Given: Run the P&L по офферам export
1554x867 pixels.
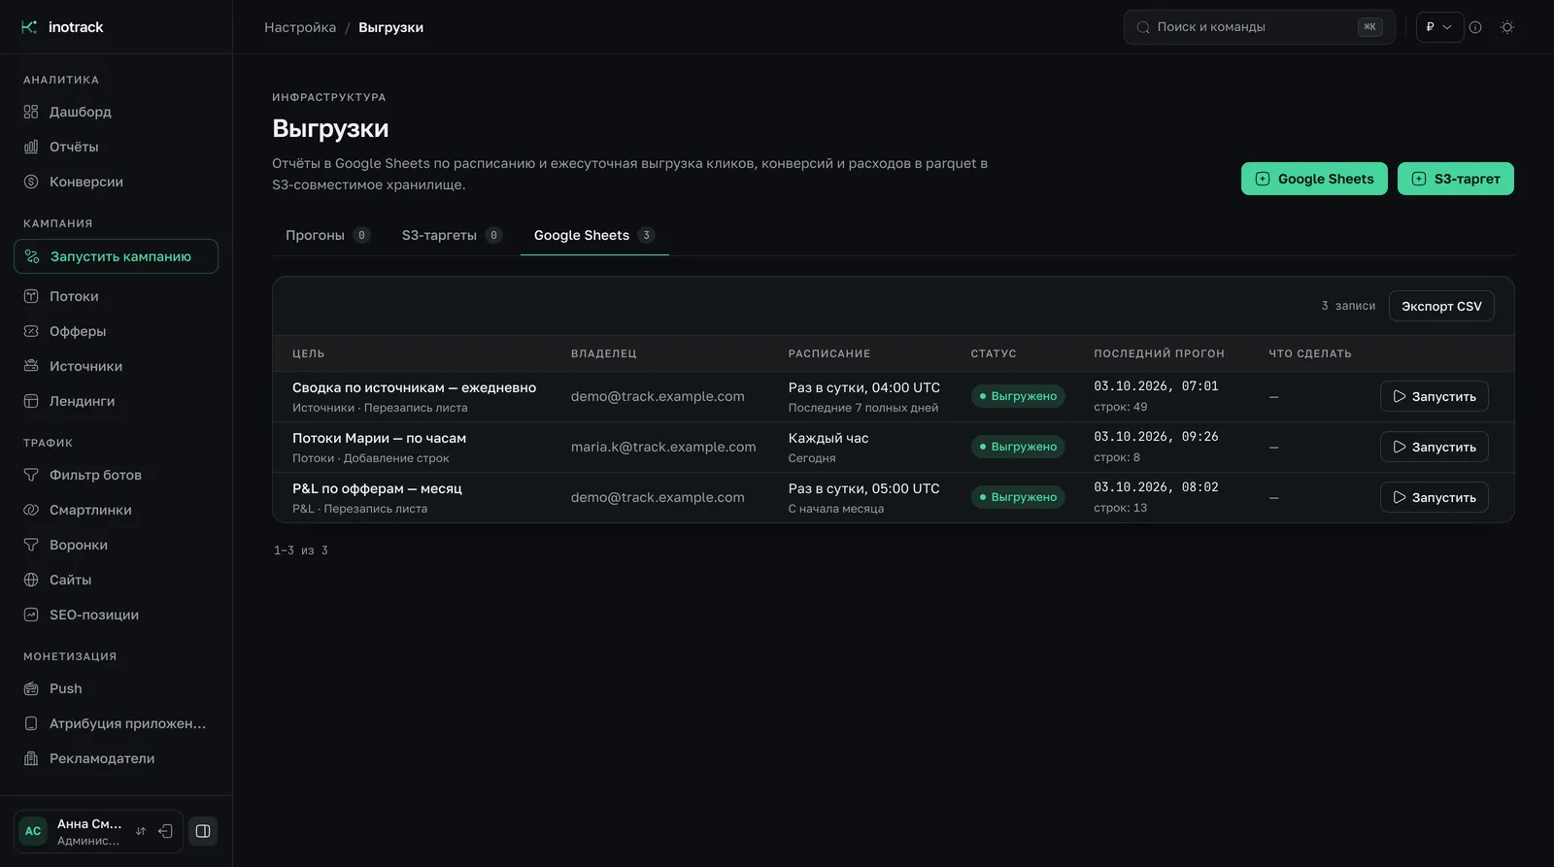Looking at the screenshot, I should pos(1434,497).
